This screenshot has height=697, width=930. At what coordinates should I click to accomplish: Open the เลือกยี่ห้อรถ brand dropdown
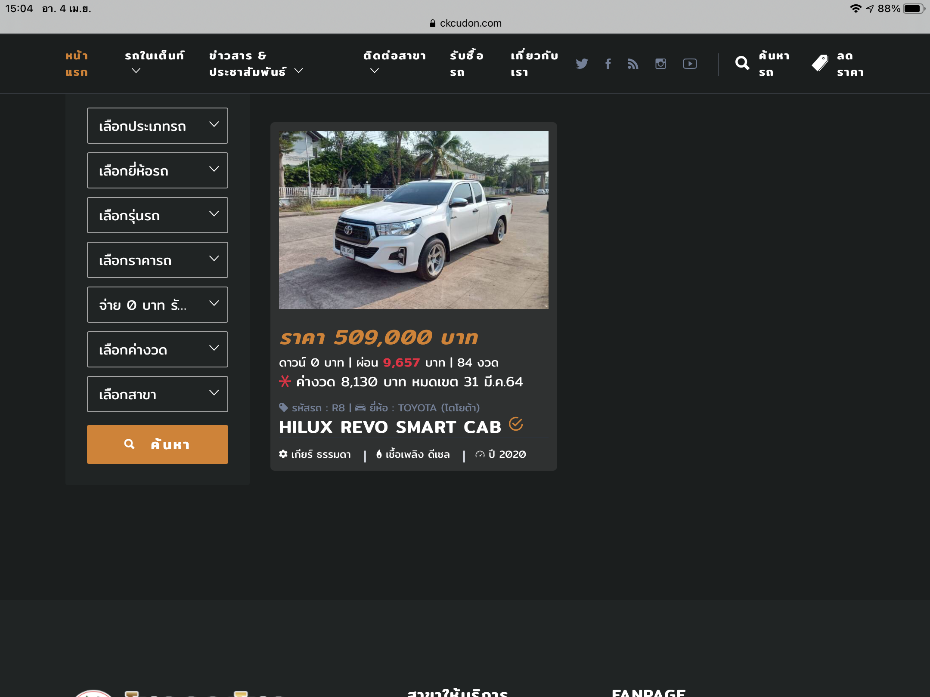(157, 170)
